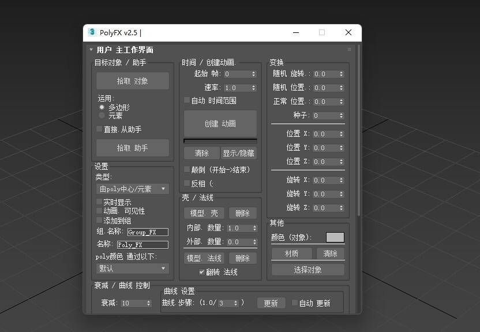Click the 旋转 Z spinner arrows

tap(342, 208)
